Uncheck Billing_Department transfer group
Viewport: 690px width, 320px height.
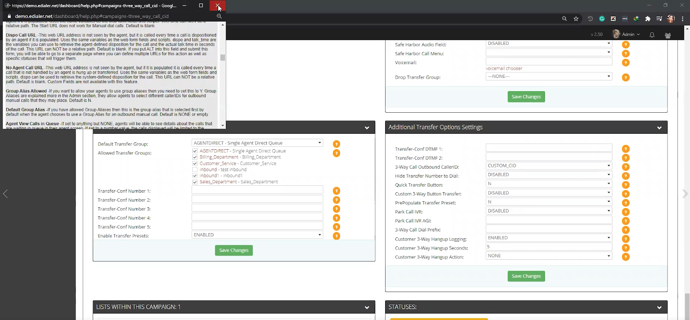(x=195, y=157)
